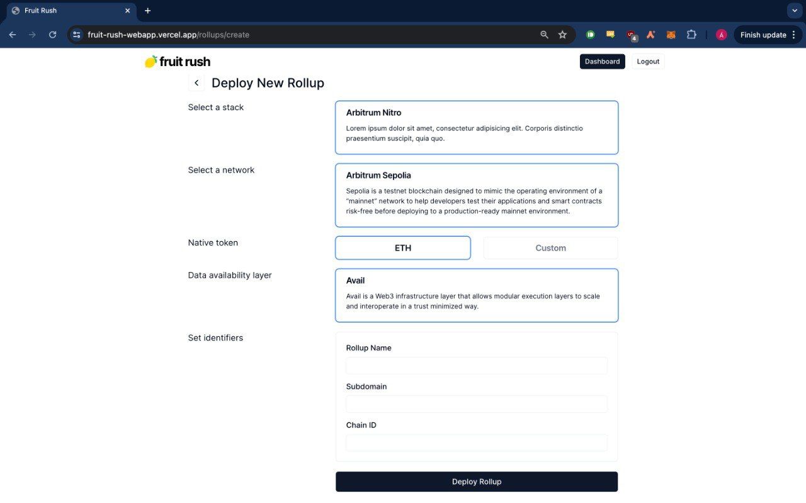Focus the Rollup Name input field
Screen dimensions: 806x503
pyautogui.click(x=477, y=366)
